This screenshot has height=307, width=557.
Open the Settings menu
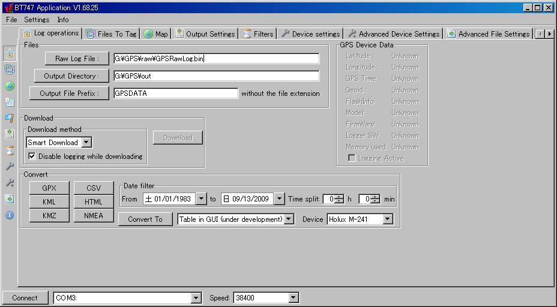pyautogui.click(x=37, y=20)
